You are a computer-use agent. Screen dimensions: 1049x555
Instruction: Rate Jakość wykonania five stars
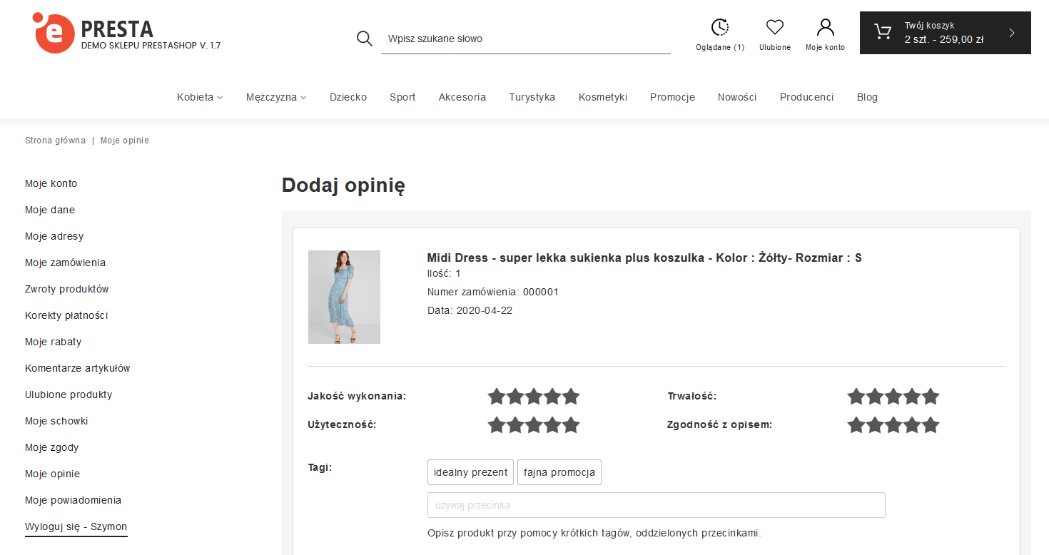point(571,397)
